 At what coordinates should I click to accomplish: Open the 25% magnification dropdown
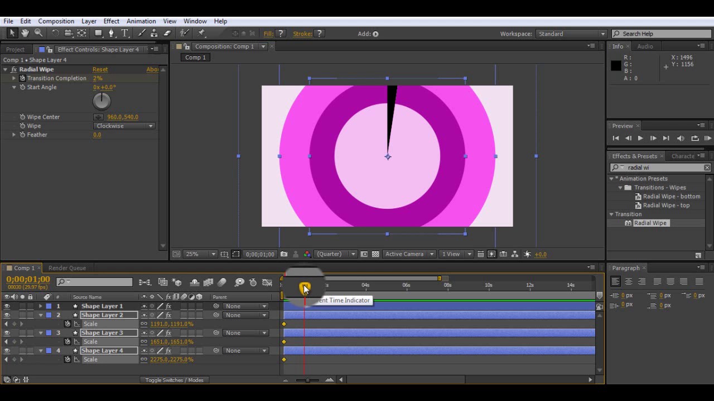coord(201,255)
